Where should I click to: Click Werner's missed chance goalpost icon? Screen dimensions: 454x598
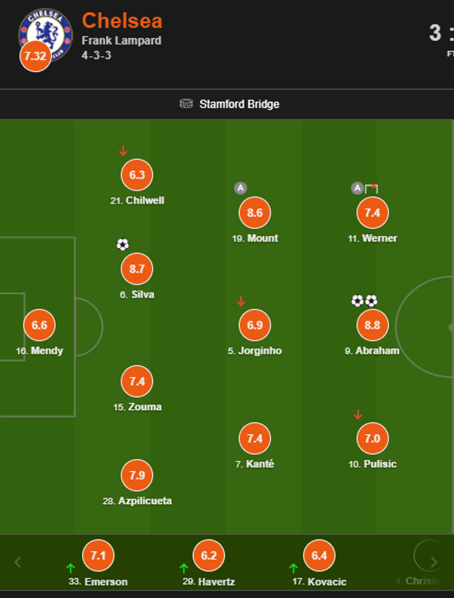[x=372, y=188]
